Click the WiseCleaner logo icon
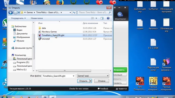The image size is (175, 98). [120, 14]
